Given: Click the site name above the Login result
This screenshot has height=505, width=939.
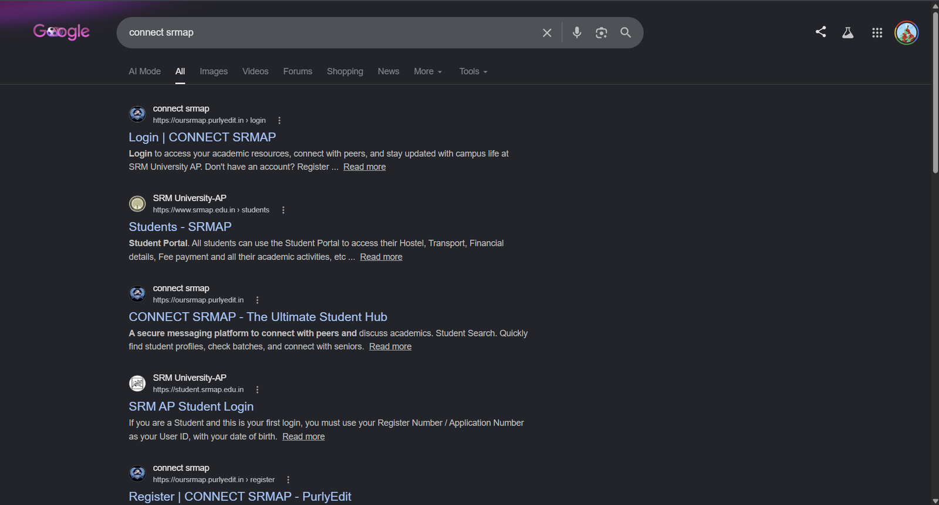Looking at the screenshot, I should click(181, 109).
